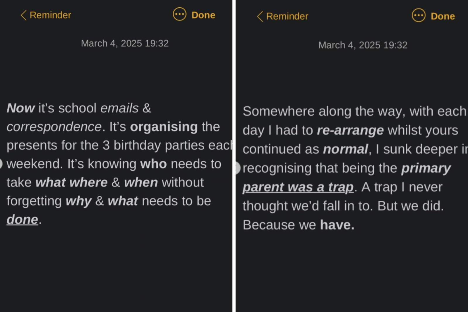Tap the back chevron in the left note
The height and width of the screenshot is (312, 468).
(x=24, y=15)
